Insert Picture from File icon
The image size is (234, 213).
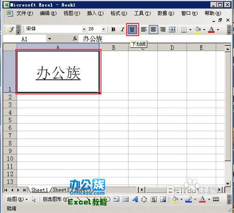[x=163, y=199]
